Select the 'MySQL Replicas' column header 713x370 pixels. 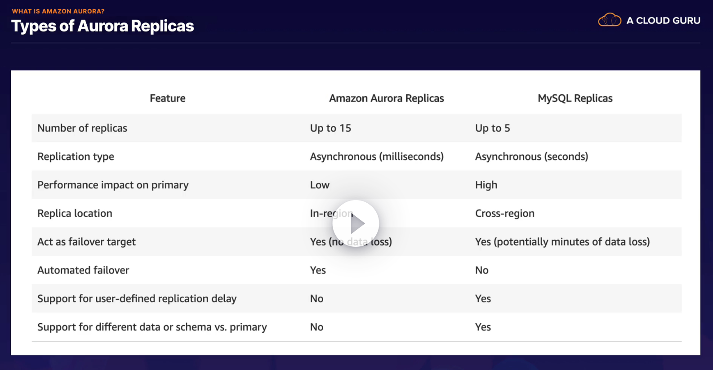pyautogui.click(x=575, y=98)
